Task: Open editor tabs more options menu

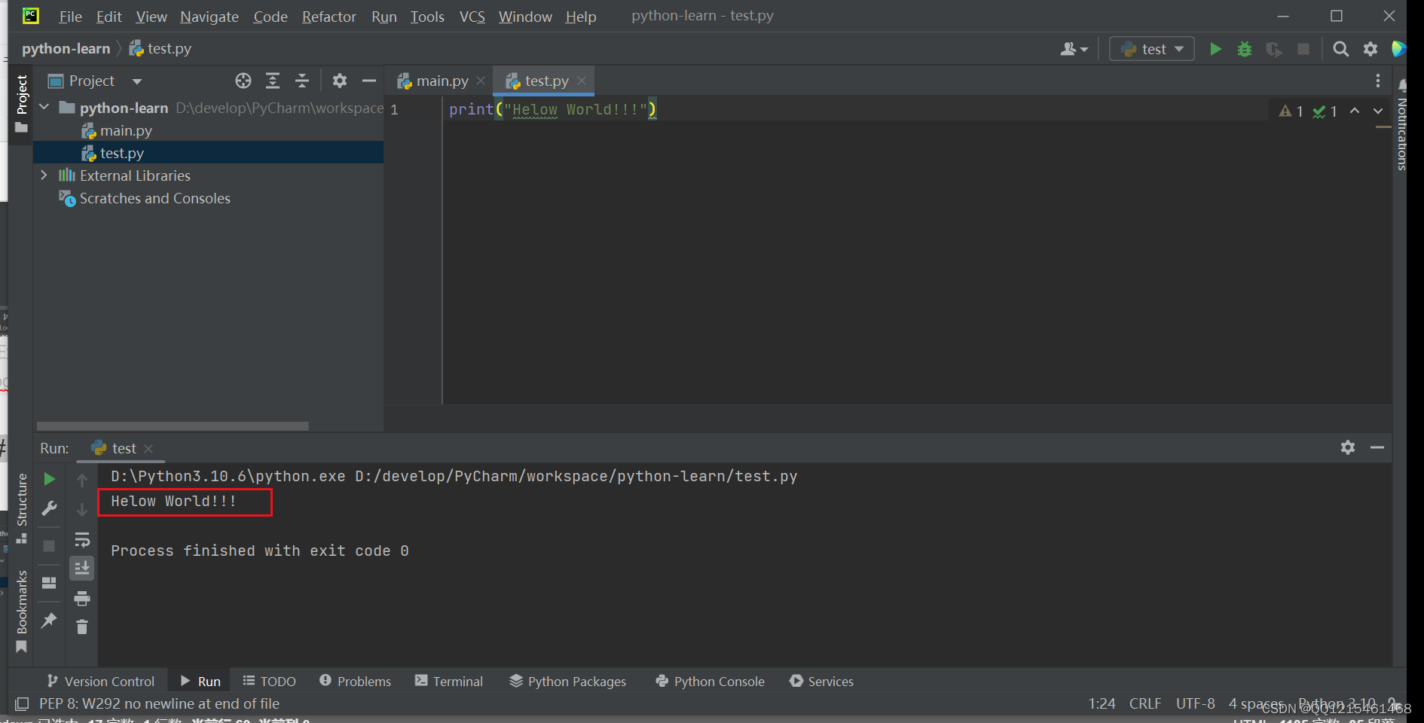Action: click(1378, 81)
